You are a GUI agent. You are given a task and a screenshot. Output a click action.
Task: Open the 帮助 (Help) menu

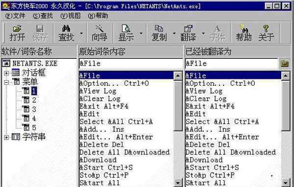(98, 16)
